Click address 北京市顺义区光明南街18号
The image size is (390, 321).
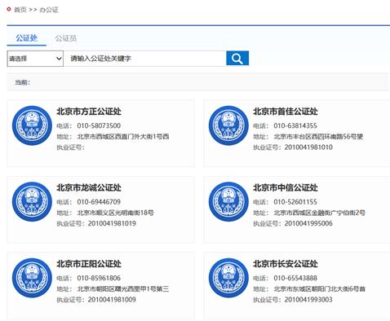pyautogui.click(x=116, y=213)
